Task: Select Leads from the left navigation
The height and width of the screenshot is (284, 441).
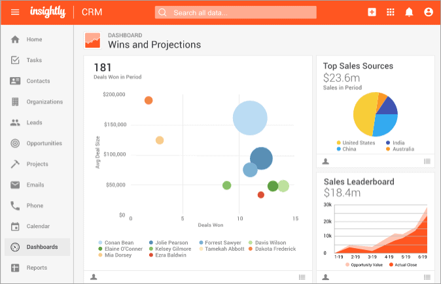Action: point(34,123)
